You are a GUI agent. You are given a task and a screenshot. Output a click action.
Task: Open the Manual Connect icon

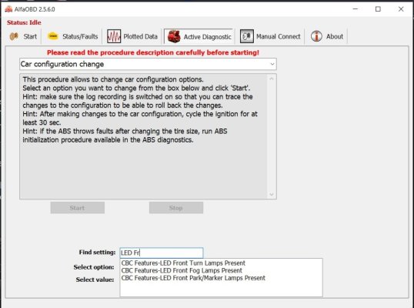tap(246, 36)
